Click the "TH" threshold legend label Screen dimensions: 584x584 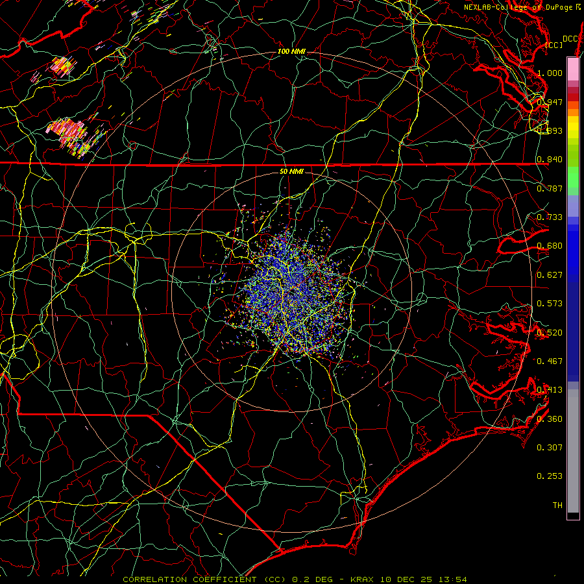(x=557, y=505)
